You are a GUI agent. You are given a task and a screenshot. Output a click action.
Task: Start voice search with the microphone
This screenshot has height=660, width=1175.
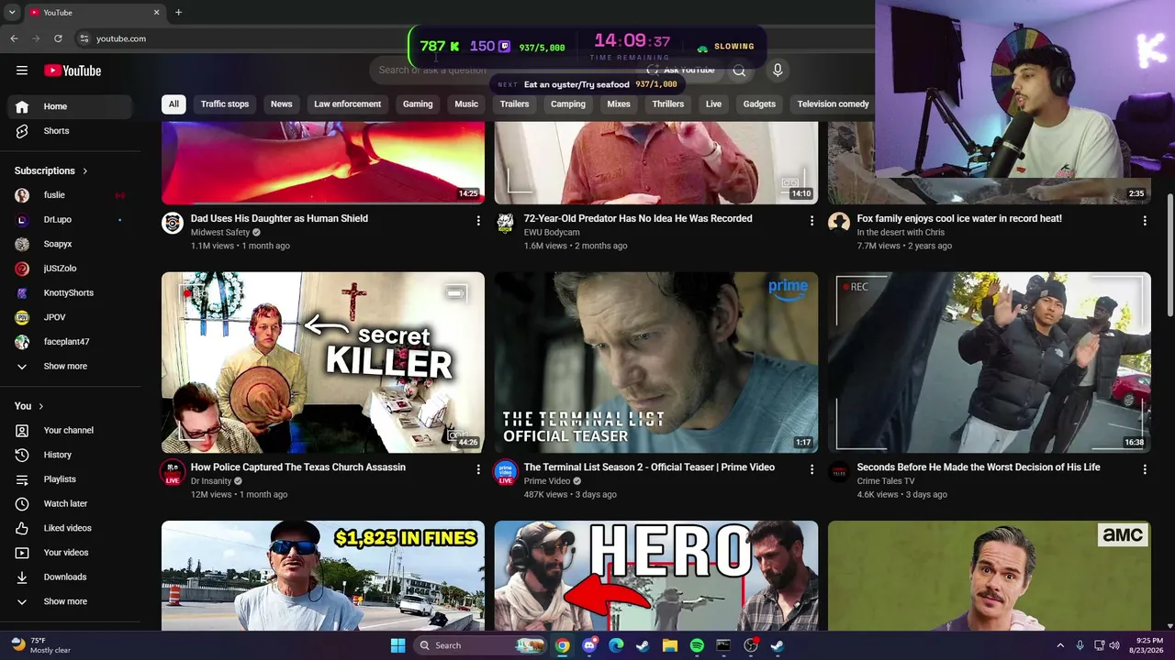tap(778, 70)
